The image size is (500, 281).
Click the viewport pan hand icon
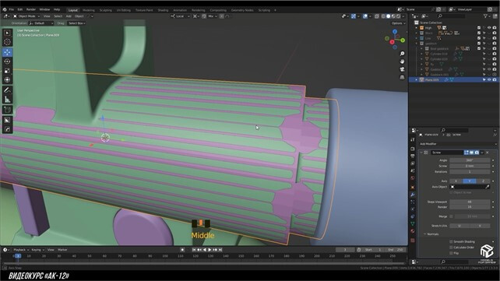point(402,61)
